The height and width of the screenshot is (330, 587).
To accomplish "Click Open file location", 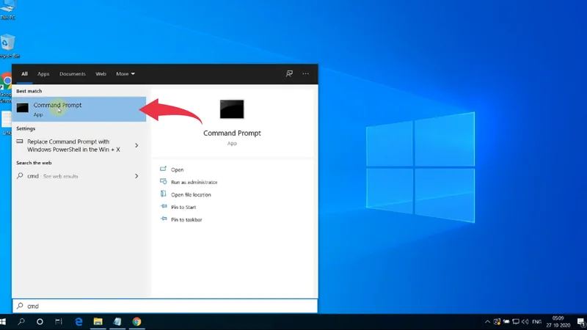I will (x=191, y=194).
